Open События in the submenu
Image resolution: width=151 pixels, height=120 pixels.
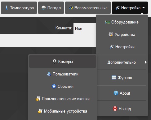point(63,86)
